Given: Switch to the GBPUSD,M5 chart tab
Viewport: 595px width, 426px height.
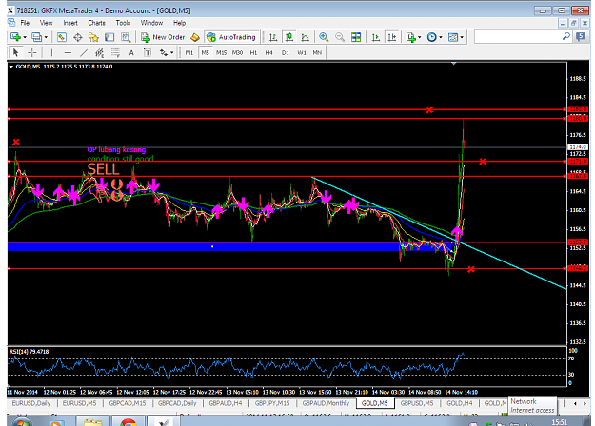Looking at the screenshot, I should (x=417, y=403).
